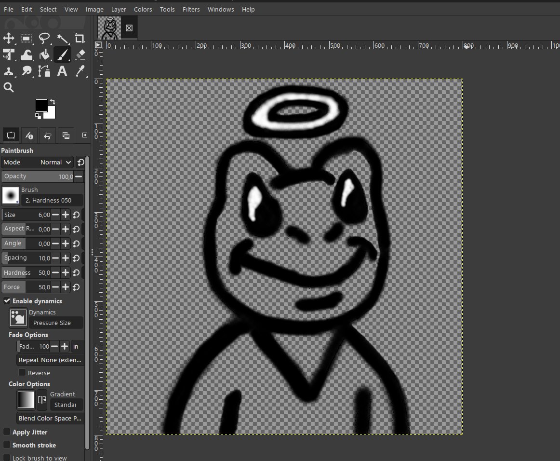Open the Layer menu
Screen dimensions: 560x461
click(x=119, y=9)
